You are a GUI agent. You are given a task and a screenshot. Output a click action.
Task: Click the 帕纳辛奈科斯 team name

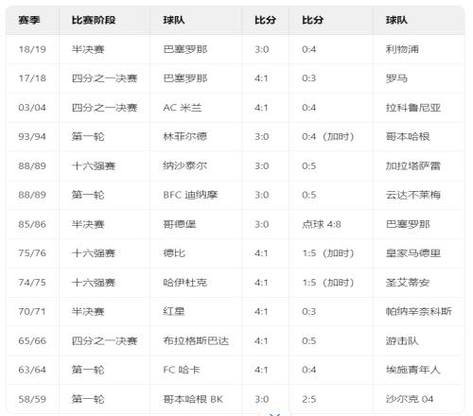[x=418, y=312]
